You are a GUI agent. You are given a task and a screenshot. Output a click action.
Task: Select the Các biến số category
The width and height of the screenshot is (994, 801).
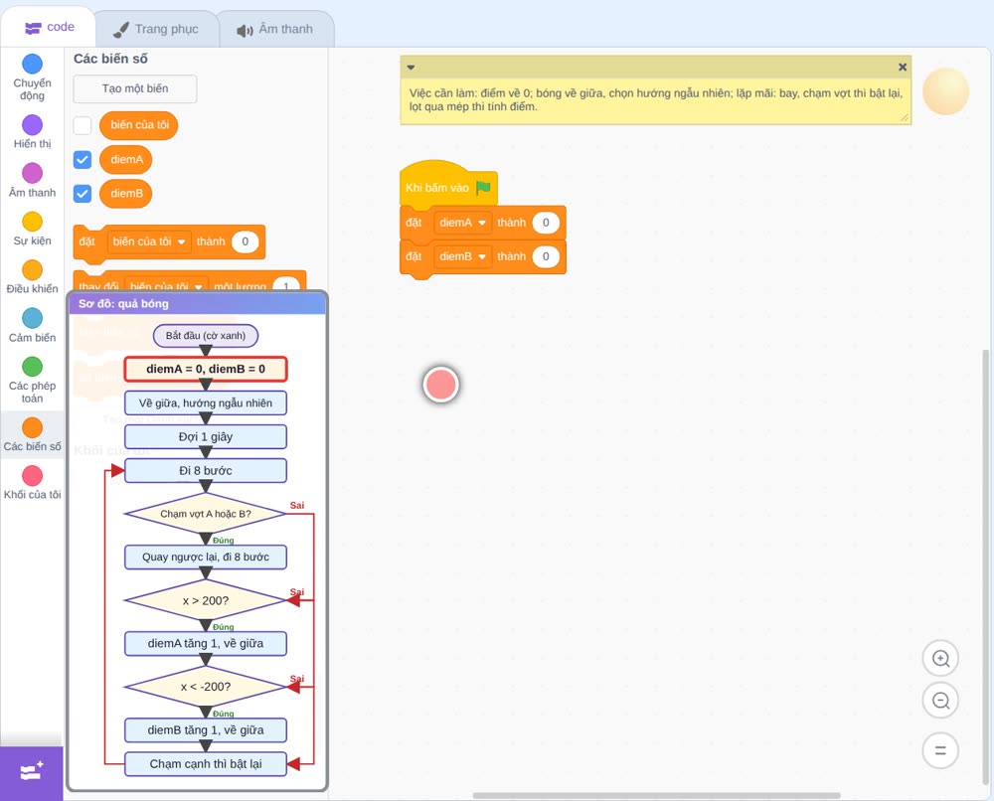click(x=33, y=434)
